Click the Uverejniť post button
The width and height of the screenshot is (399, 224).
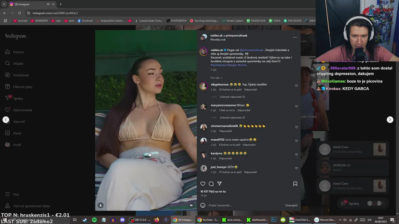[291, 205]
